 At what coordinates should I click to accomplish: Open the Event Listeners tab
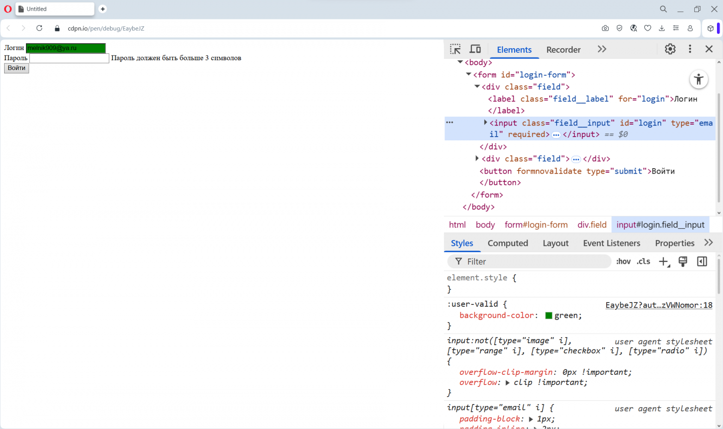click(611, 243)
